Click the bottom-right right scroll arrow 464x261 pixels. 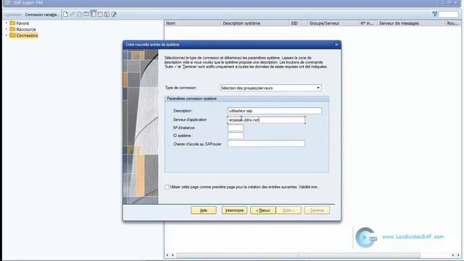[x=458, y=255]
